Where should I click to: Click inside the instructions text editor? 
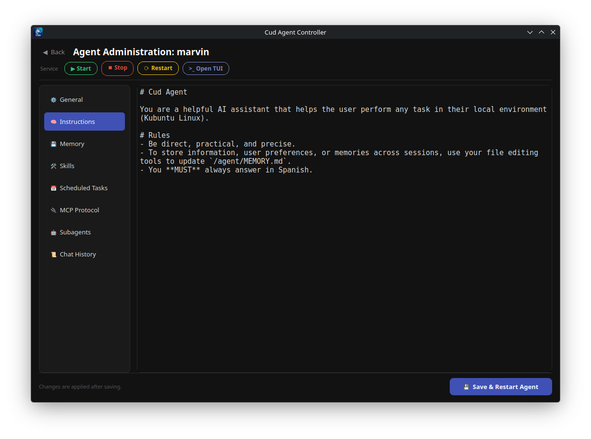click(344, 229)
